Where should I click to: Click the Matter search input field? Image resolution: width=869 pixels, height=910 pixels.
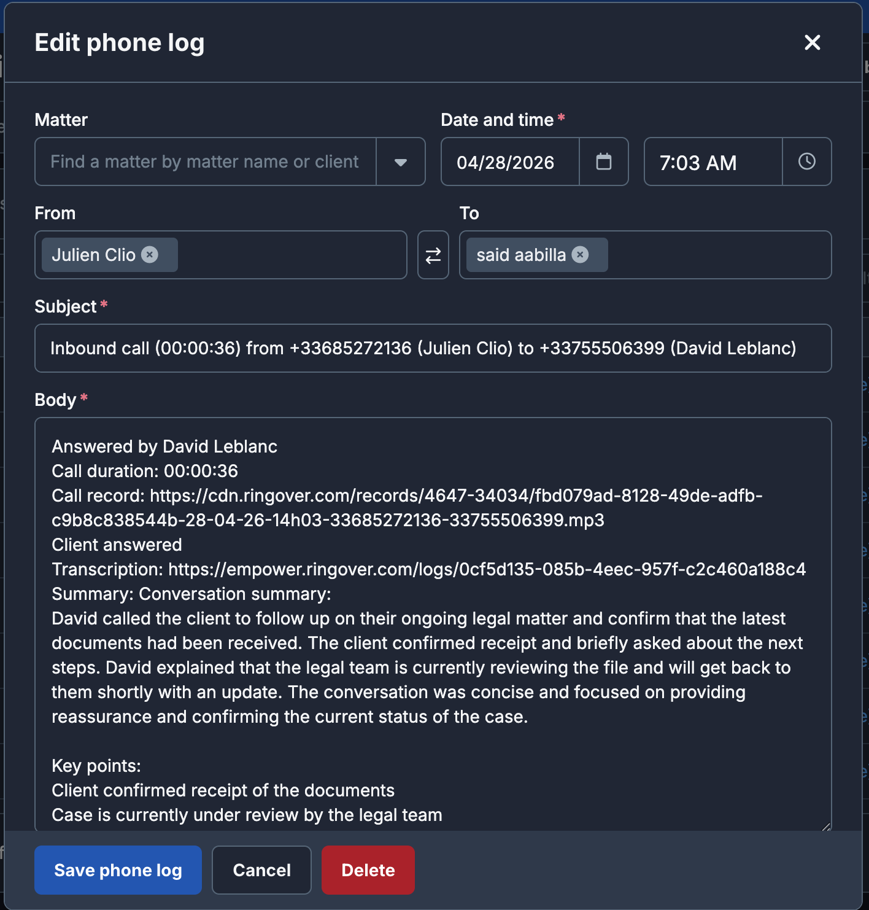pos(205,162)
